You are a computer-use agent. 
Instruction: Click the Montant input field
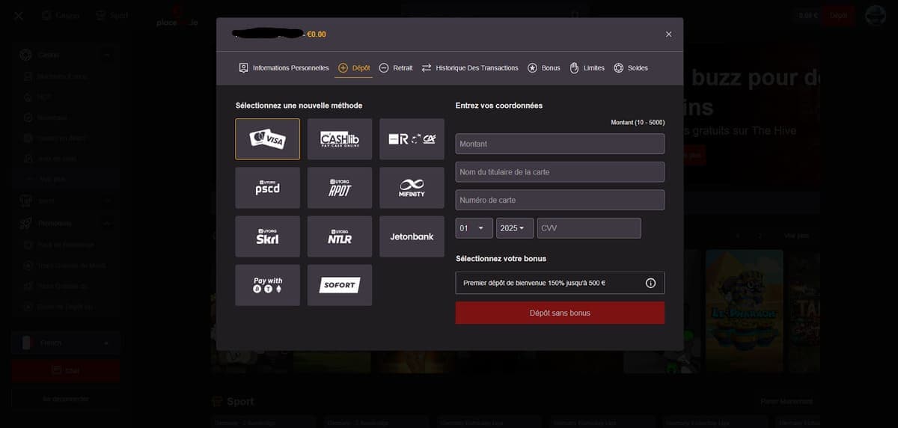(560, 144)
